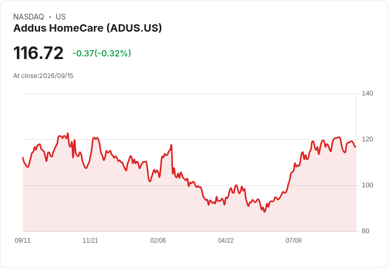Click the At close:2026/09/15 date text
This screenshot has width=388, height=268.
(x=43, y=76)
